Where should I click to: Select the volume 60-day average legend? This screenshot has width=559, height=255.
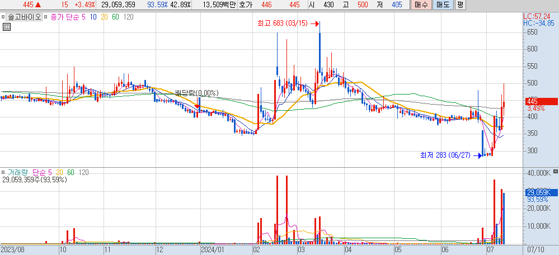71,172
